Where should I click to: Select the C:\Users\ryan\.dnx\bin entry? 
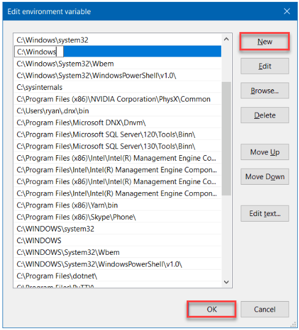[117, 111]
